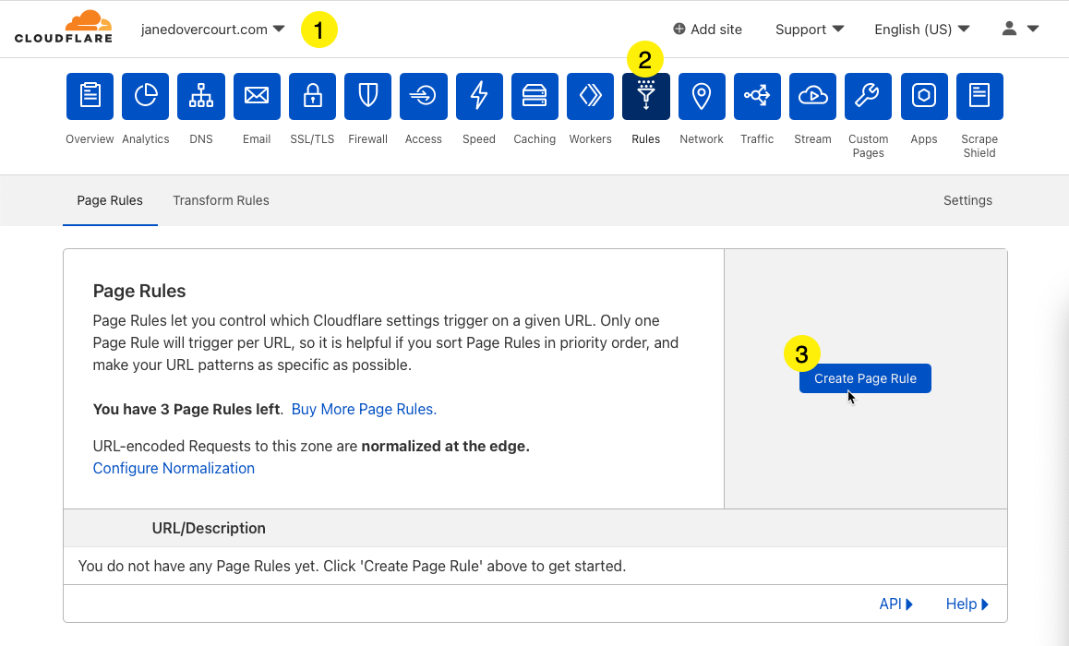
Task: Click the 'You have 3 Page Rules left' text
Action: tap(186, 409)
